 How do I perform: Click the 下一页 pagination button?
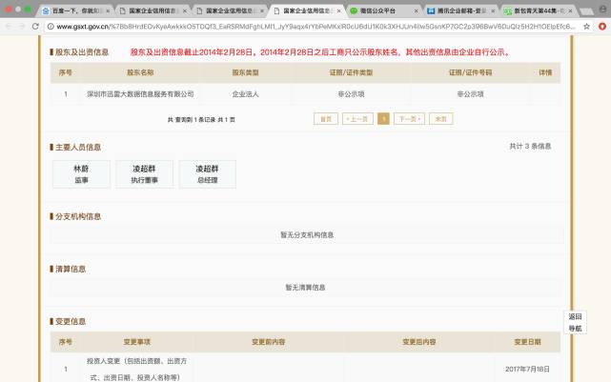[x=409, y=119]
